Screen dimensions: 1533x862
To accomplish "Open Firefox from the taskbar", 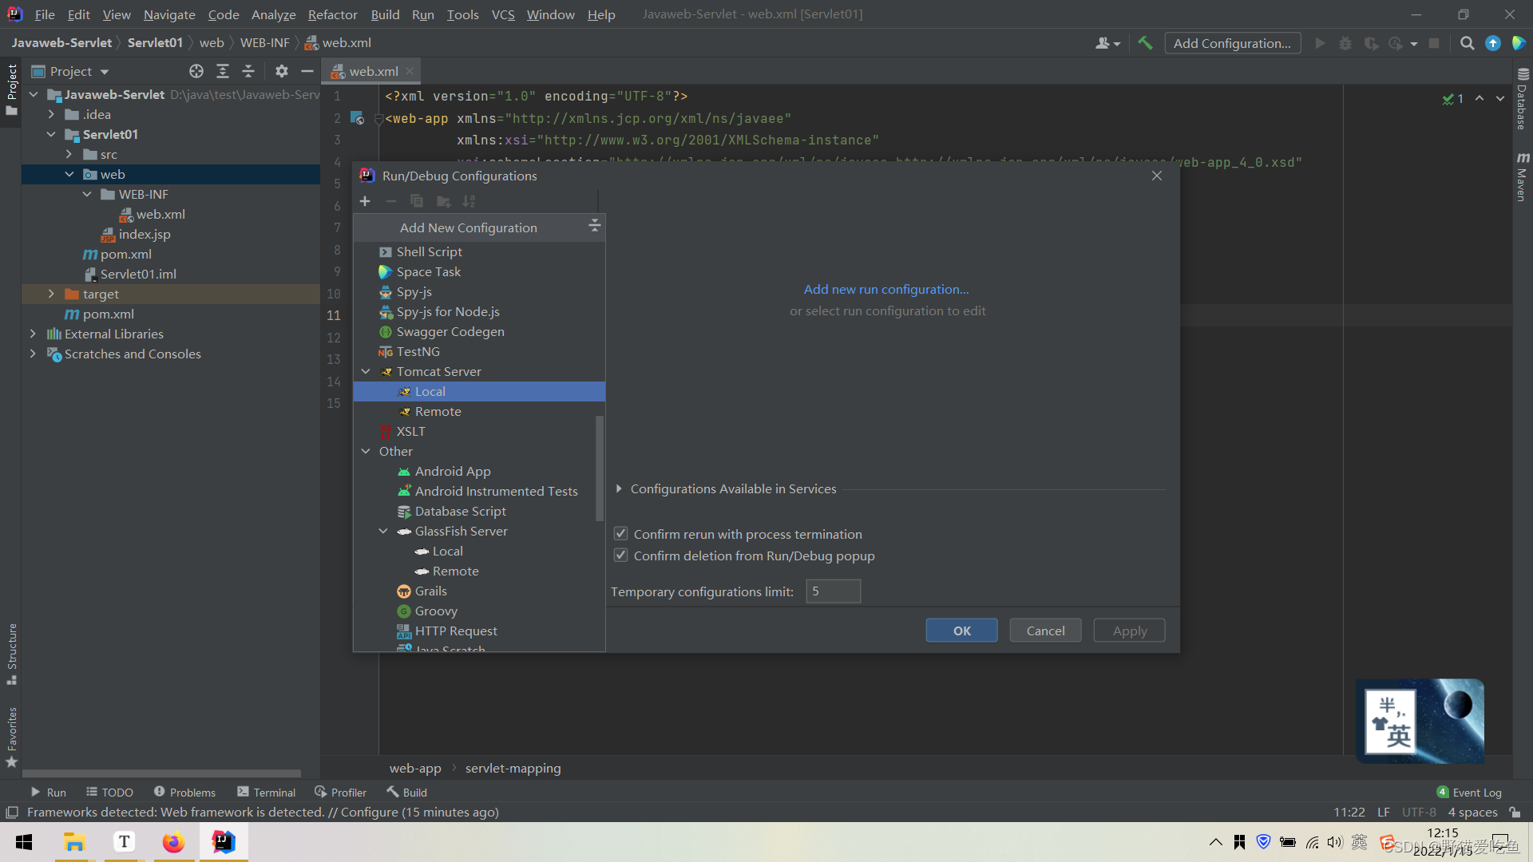I will [x=173, y=842].
